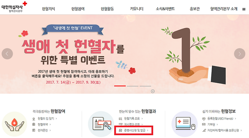Show the previous banner slide
Screen dimensions: 249x138
(x=7, y=54)
